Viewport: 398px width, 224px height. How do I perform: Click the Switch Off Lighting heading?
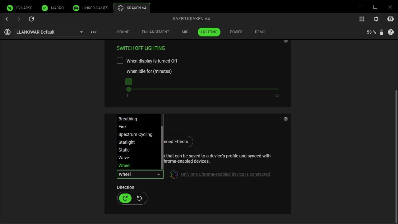(x=141, y=48)
